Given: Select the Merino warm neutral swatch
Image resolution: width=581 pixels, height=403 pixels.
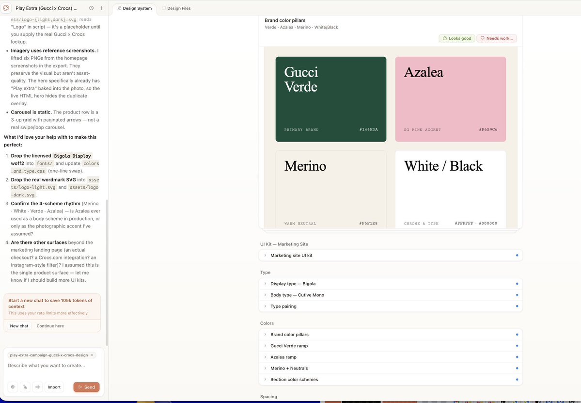Looking at the screenshot, I should tap(331, 190).
